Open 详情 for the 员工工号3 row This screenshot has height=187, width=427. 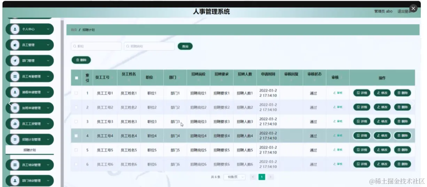[362, 121]
